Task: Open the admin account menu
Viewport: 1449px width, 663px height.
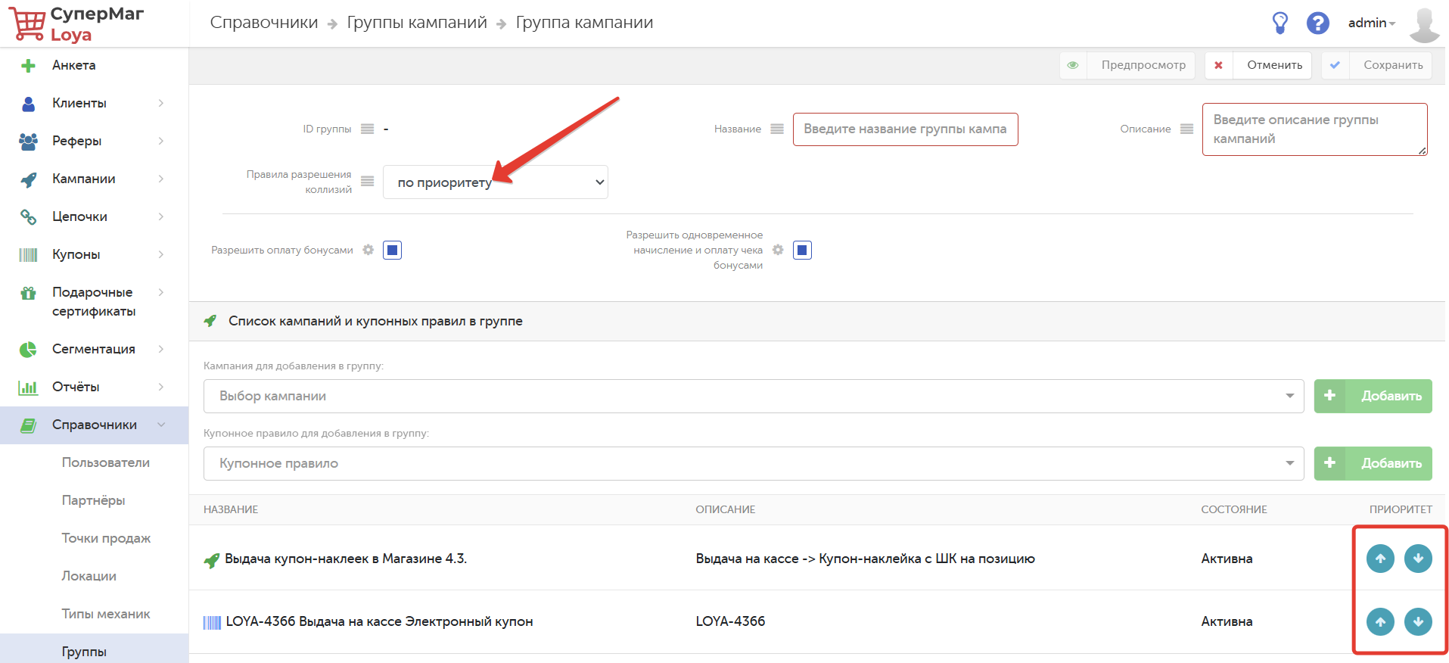Action: 1371,23
